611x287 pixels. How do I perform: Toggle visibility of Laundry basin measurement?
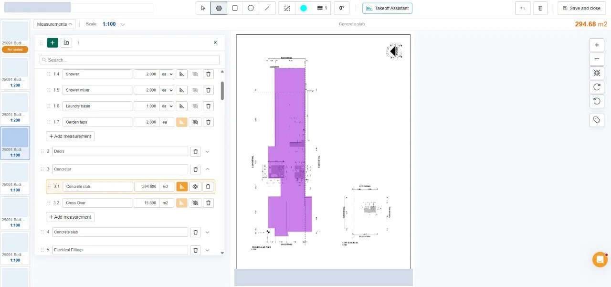coord(195,106)
